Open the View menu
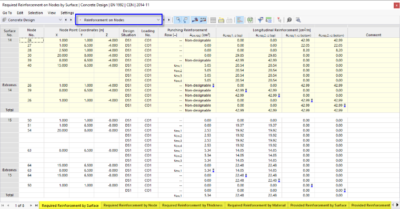400x209 pixels. pos(52,13)
